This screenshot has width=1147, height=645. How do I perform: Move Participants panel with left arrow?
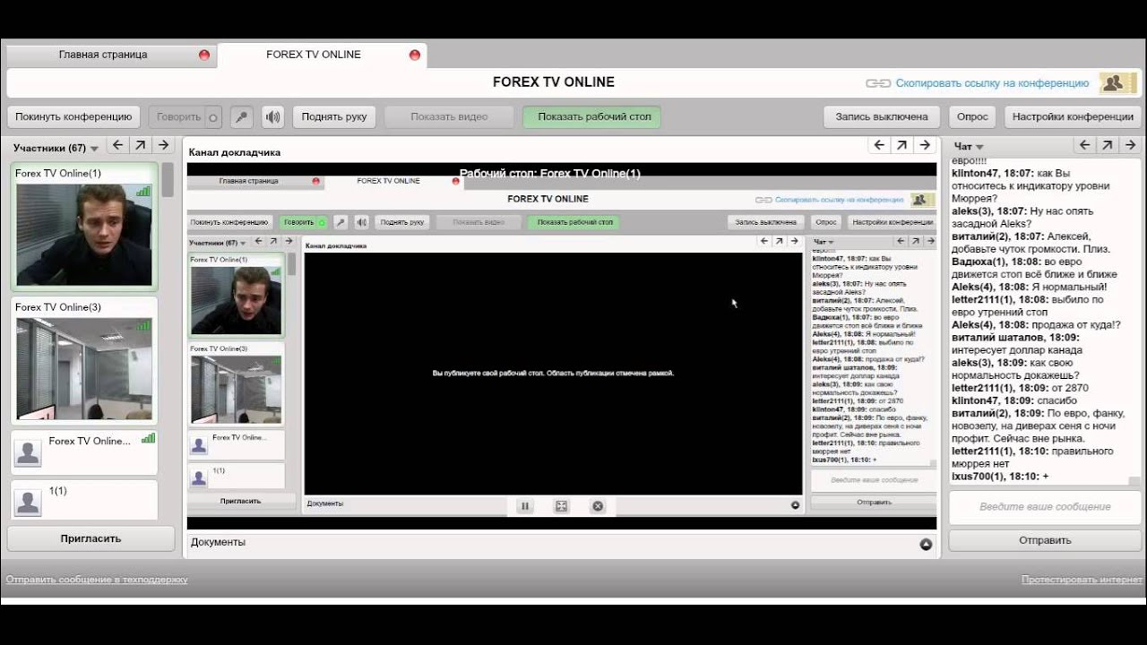[x=118, y=145]
